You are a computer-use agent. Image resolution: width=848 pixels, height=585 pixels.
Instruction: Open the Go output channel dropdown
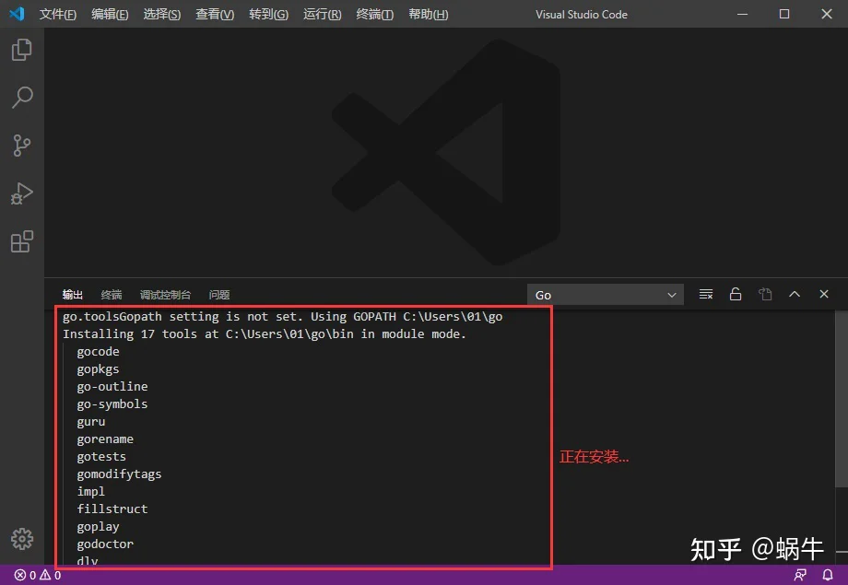click(606, 295)
